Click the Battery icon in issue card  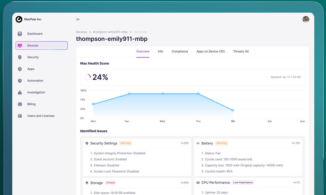click(x=198, y=143)
